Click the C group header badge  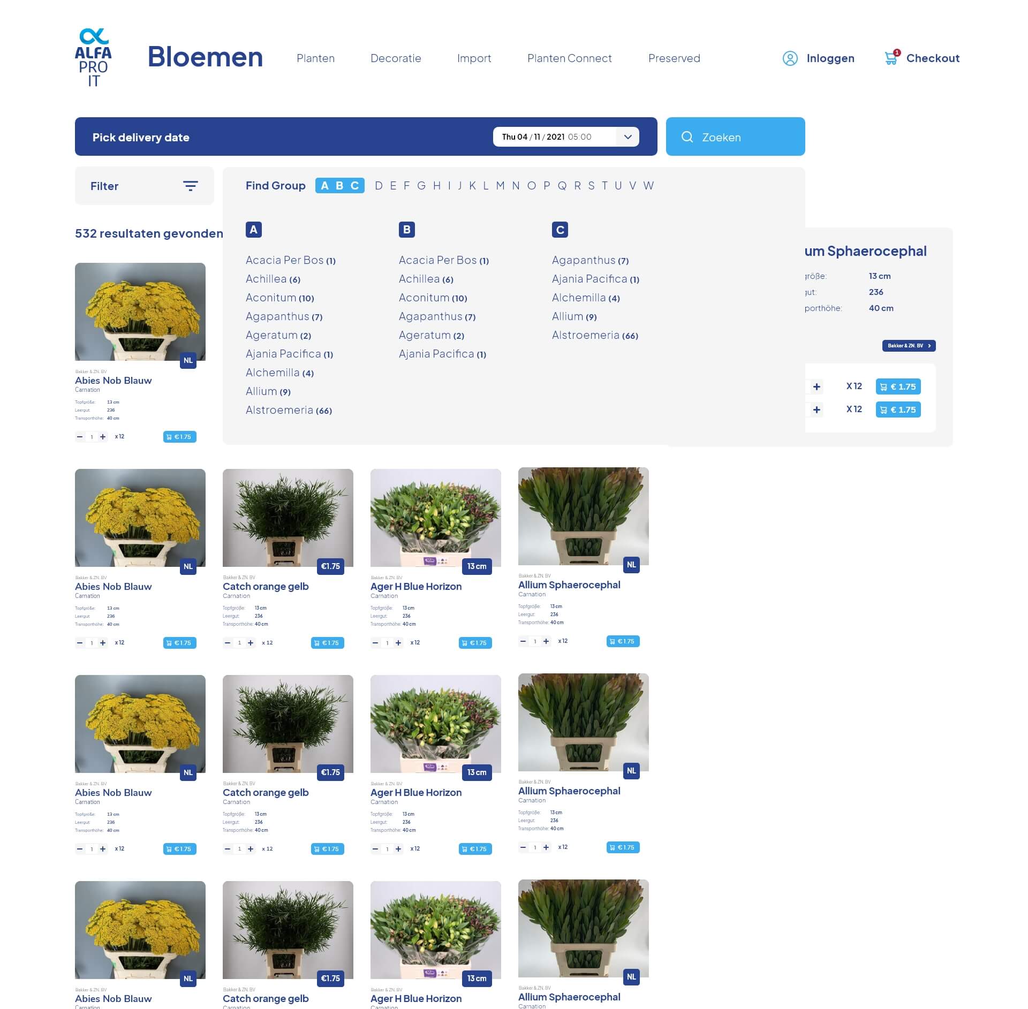click(x=560, y=230)
